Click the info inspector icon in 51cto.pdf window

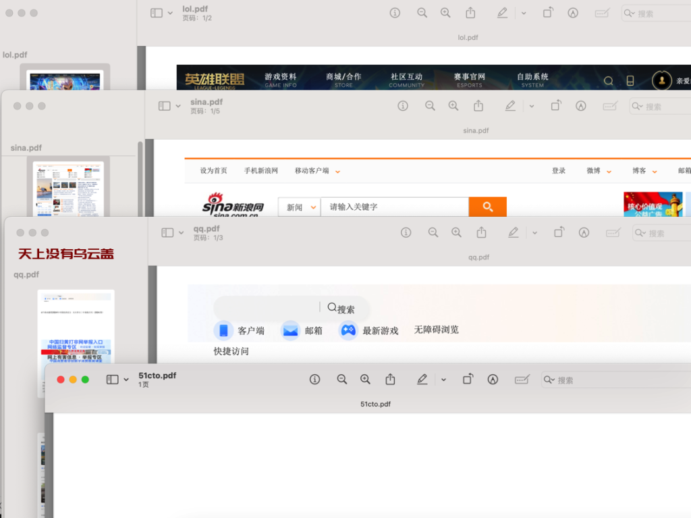314,380
